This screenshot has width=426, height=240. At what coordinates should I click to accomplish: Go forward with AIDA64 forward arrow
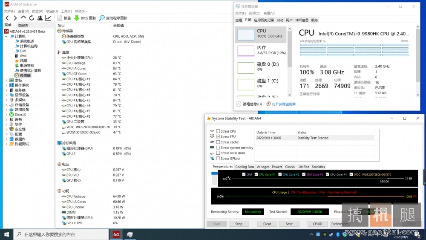tap(15, 18)
